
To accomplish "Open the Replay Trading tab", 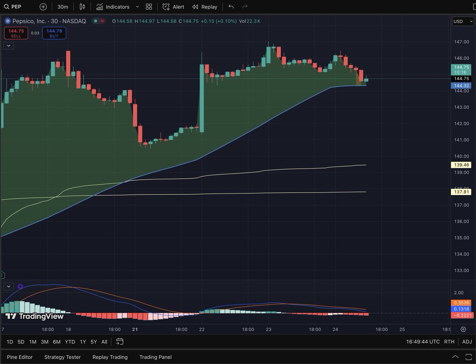I will tap(110, 357).
